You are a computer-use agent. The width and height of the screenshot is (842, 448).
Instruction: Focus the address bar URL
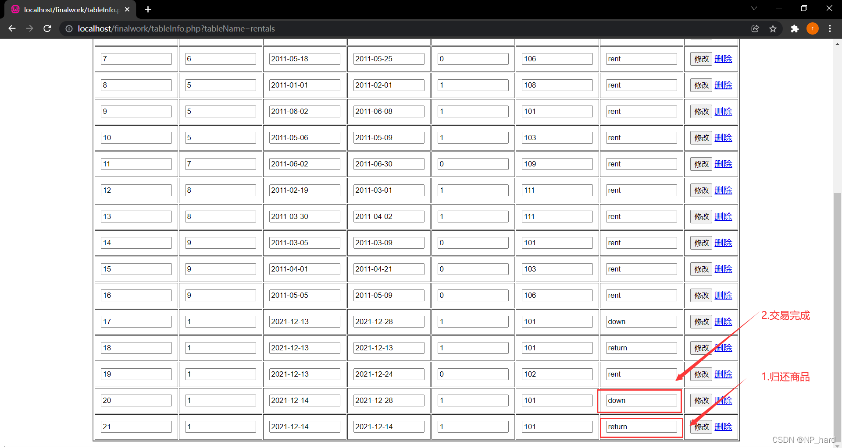(x=176, y=28)
